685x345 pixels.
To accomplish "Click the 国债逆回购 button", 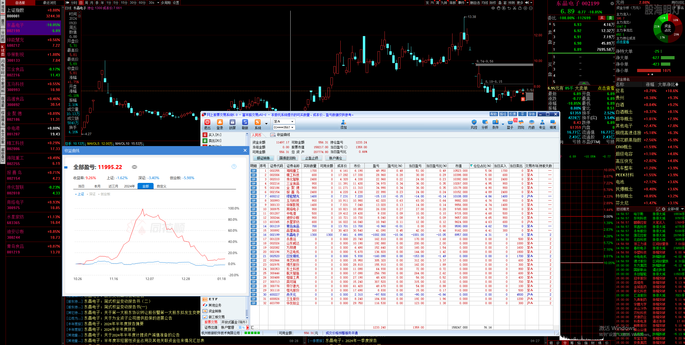I will tap(287, 158).
